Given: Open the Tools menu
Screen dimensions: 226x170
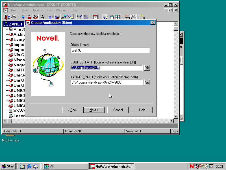Looking at the screenshot, I should pos(49,10).
